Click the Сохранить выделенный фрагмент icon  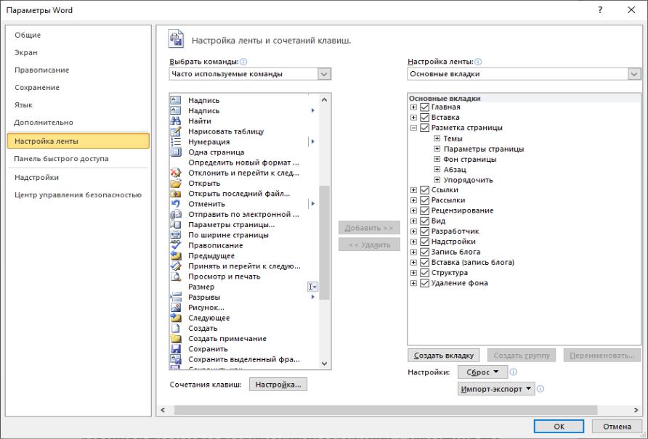coord(176,359)
